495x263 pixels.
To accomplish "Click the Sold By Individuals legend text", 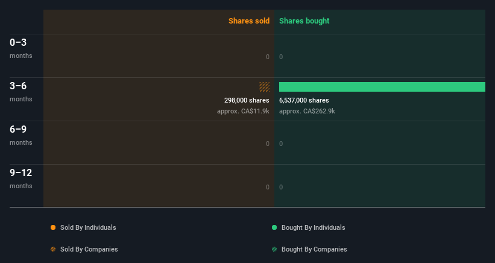I will [88, 227].
